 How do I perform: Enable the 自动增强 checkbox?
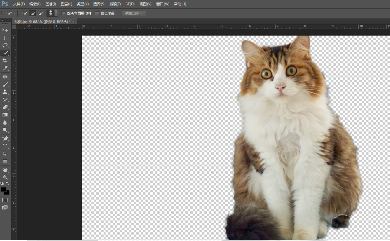pos(97,13)
